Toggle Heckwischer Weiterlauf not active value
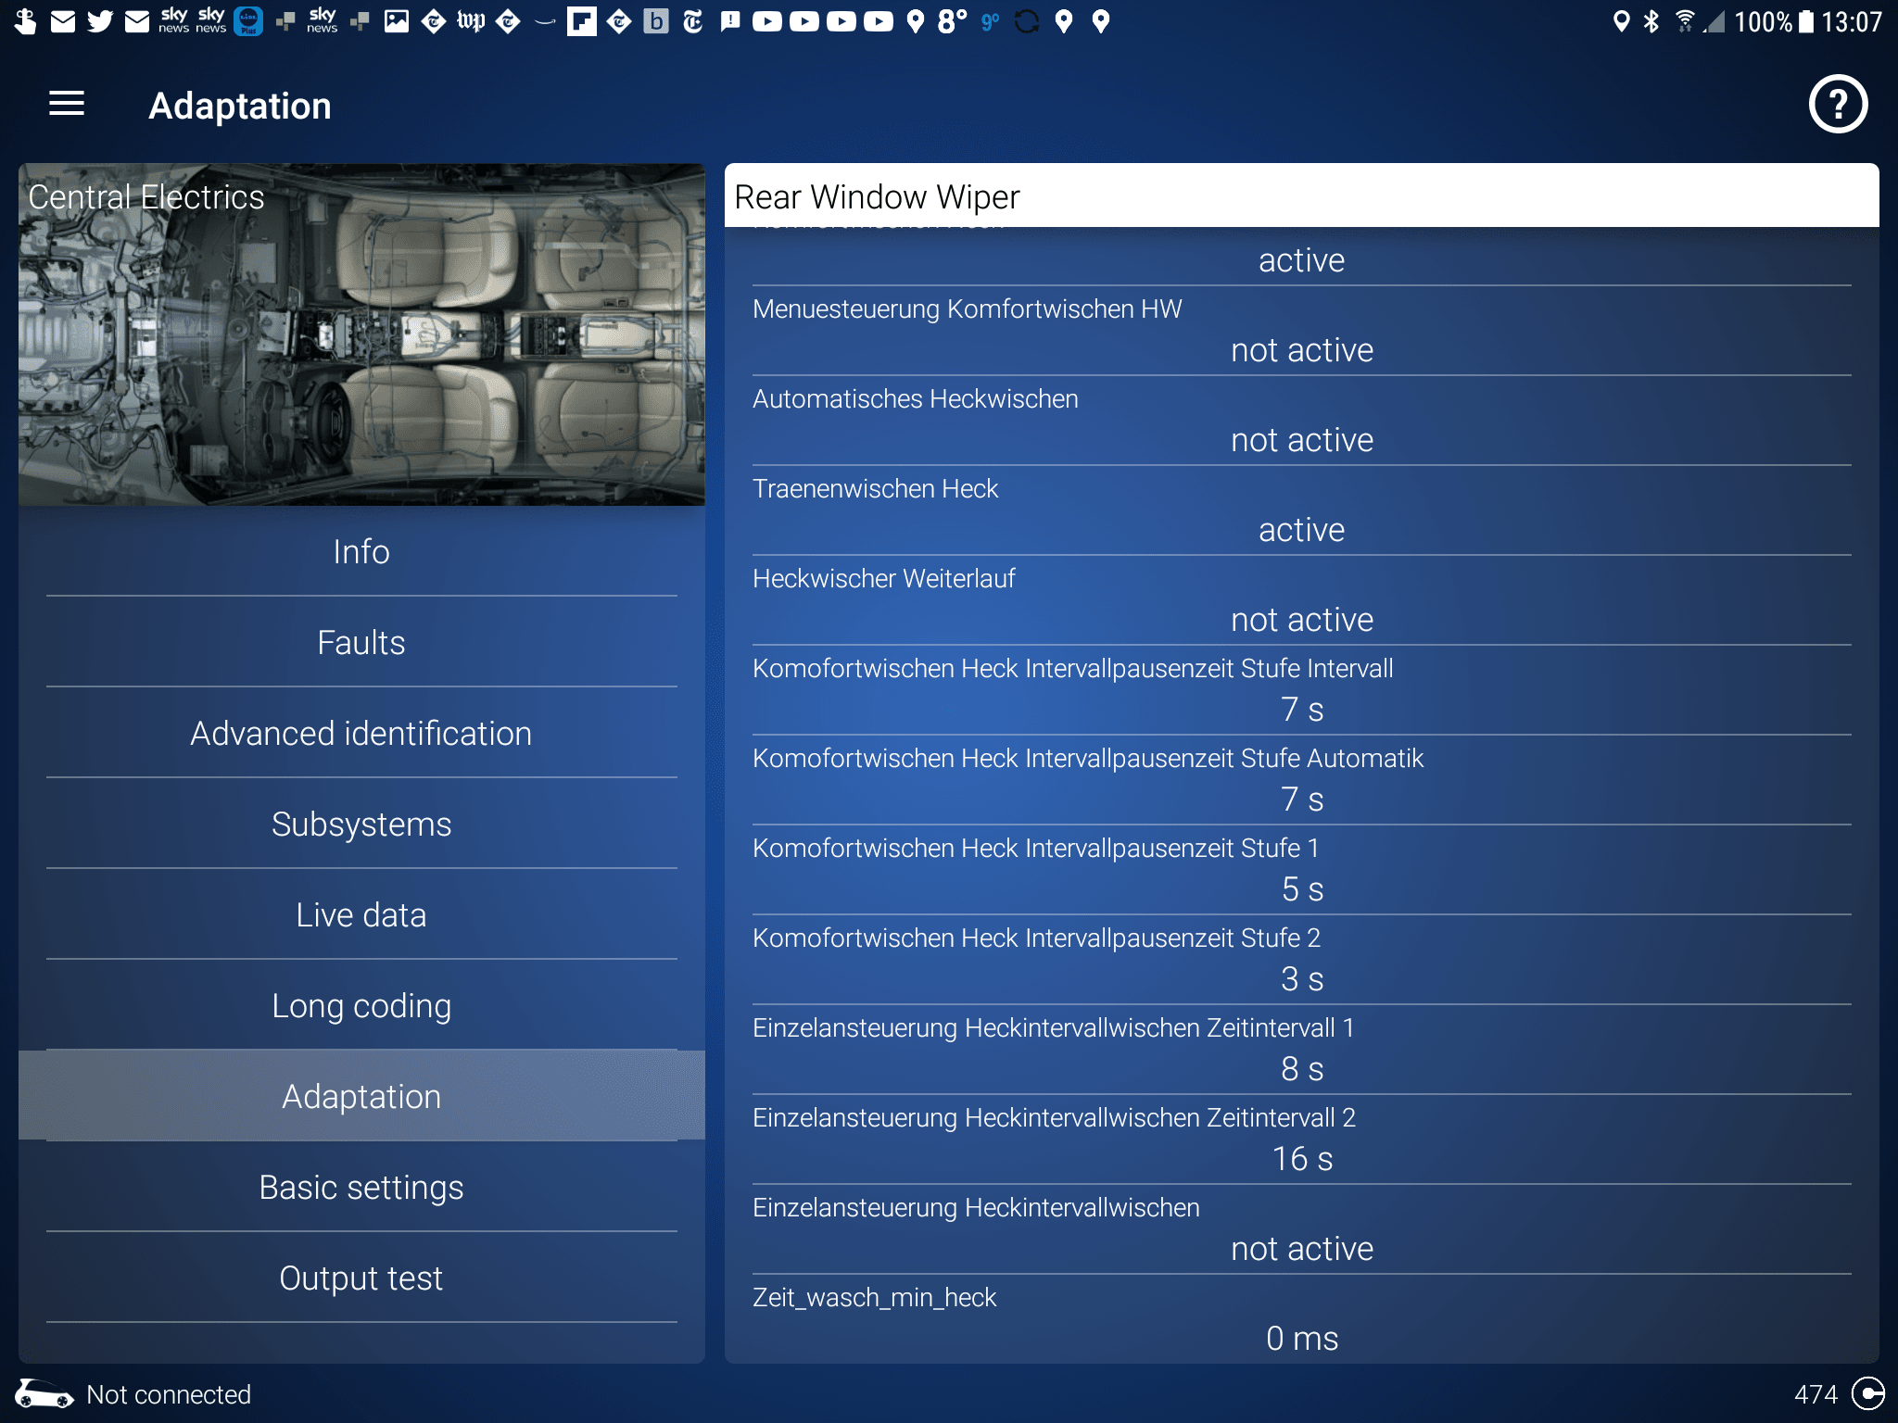Image resolution: width=1898 pixels, height=1423 pixels. (1301, 620)
